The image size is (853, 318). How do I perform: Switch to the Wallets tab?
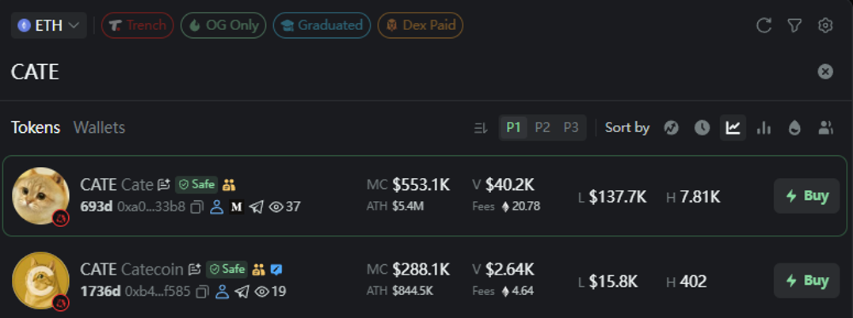tap(99, 127)
